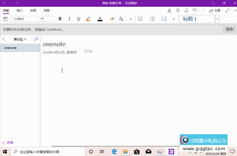Search notes with the magnifier icon
Viewport: 237px width, 156px height.
click(36, 39)
